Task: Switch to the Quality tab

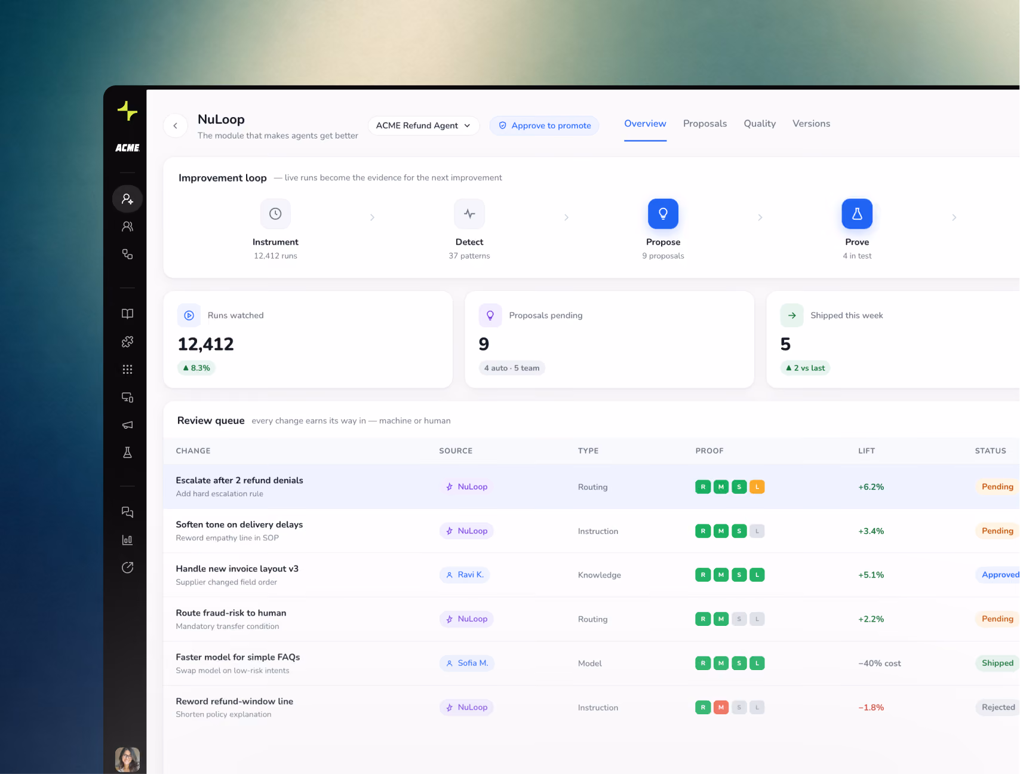Action: click(x=760, y=124)
